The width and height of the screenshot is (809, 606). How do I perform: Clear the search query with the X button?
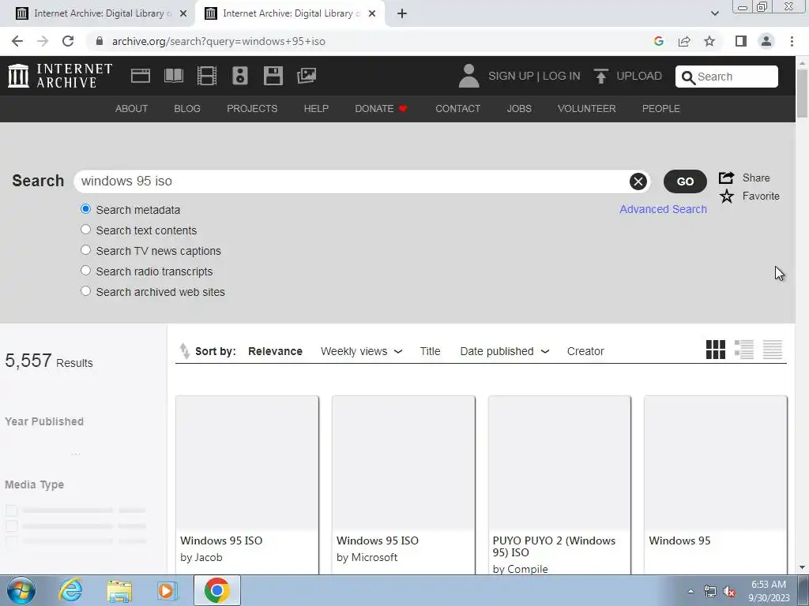pos(638,181)
